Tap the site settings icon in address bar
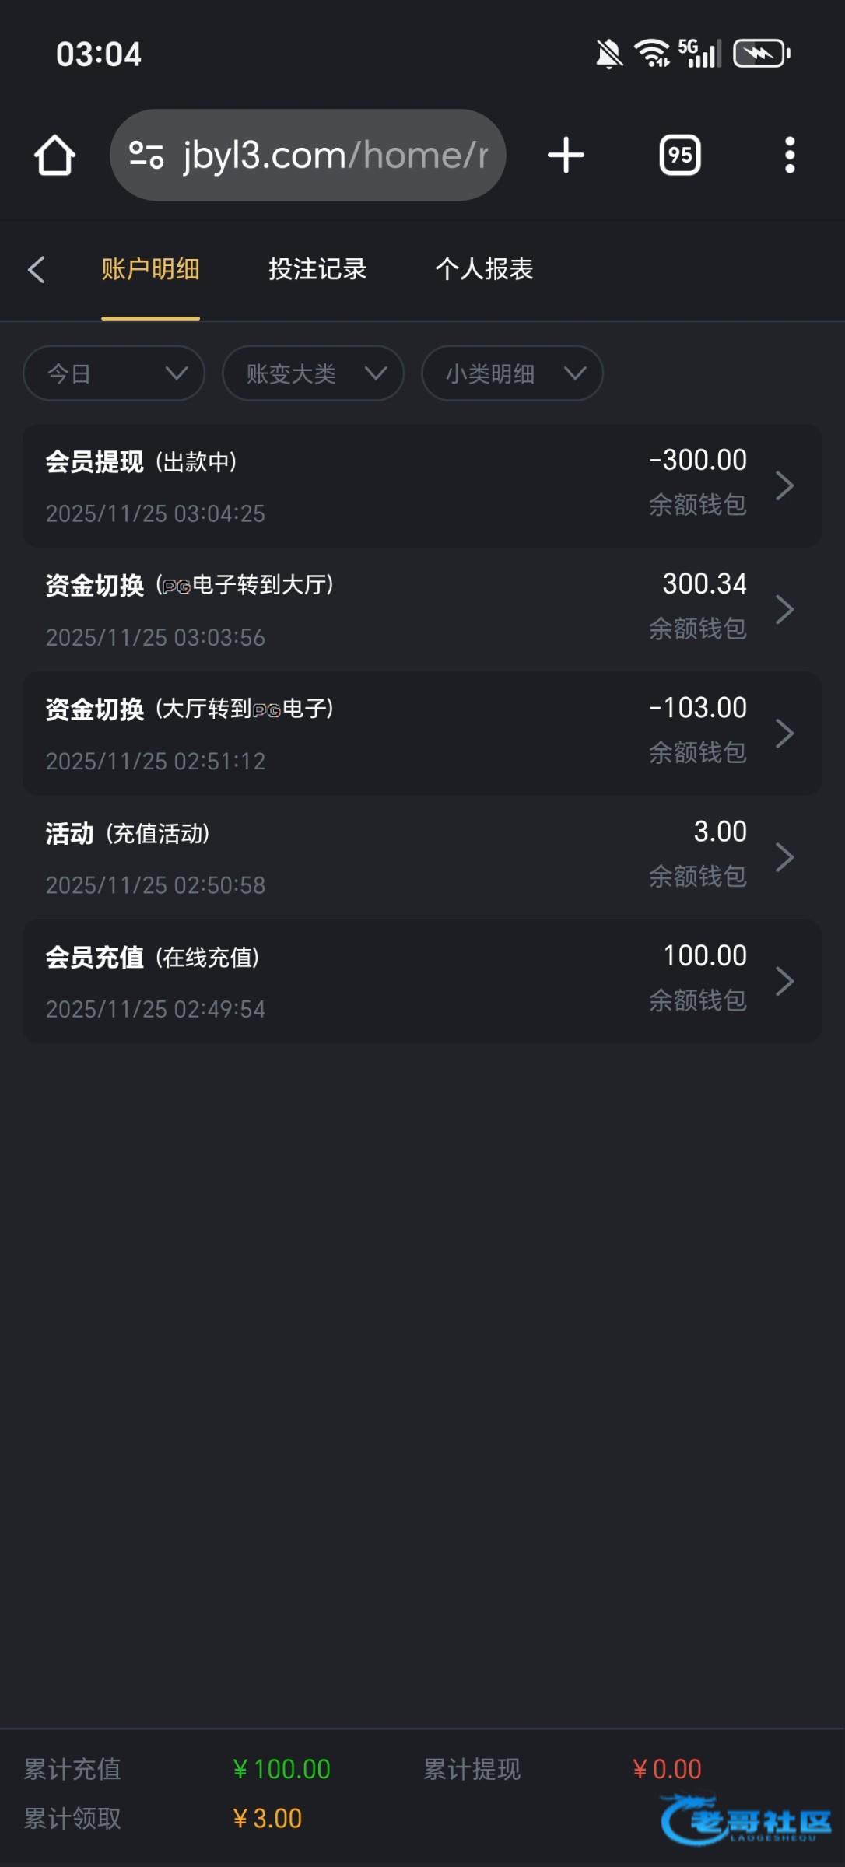845x1867 pixels. [x=146, y=155]
